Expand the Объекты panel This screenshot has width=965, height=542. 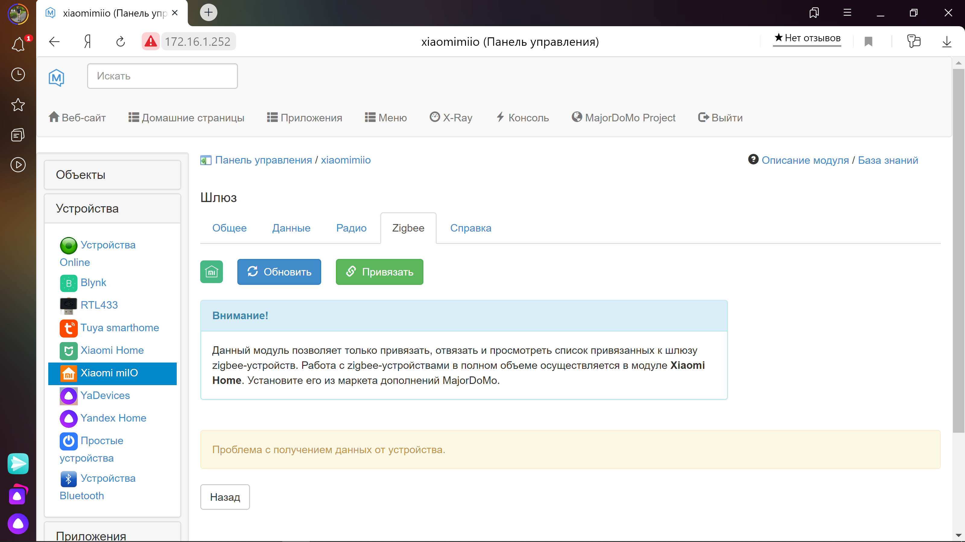click(x=80, y=174)
